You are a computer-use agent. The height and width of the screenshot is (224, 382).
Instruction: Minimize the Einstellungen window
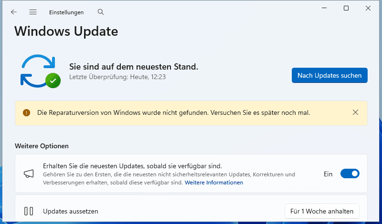click(324, 8)
